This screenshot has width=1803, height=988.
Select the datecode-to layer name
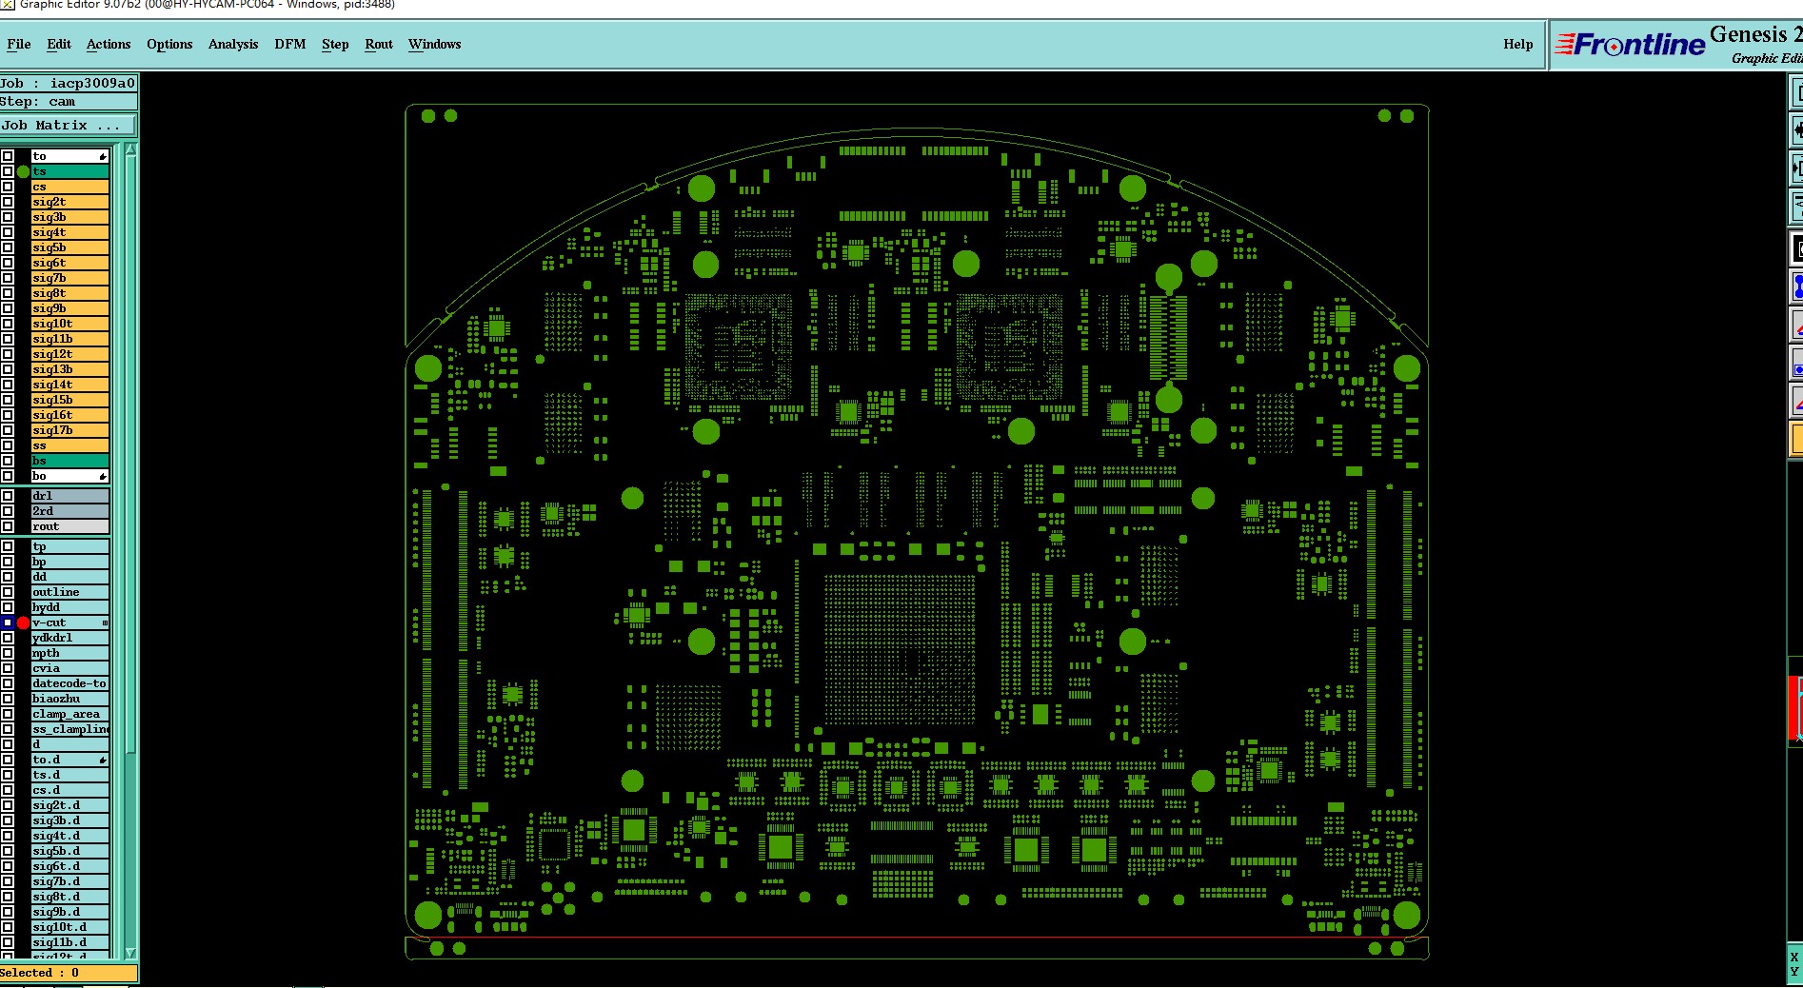click(x=69, y=683)
